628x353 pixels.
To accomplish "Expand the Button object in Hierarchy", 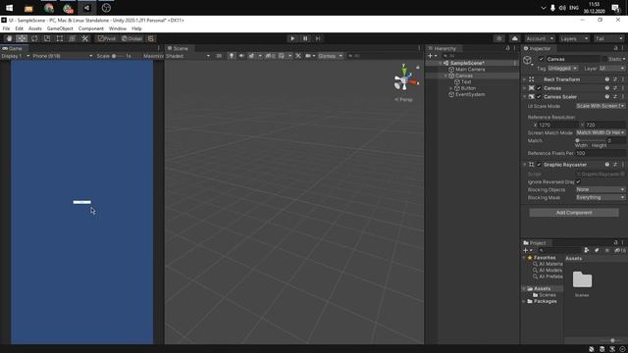I will (x=451, y=88).
